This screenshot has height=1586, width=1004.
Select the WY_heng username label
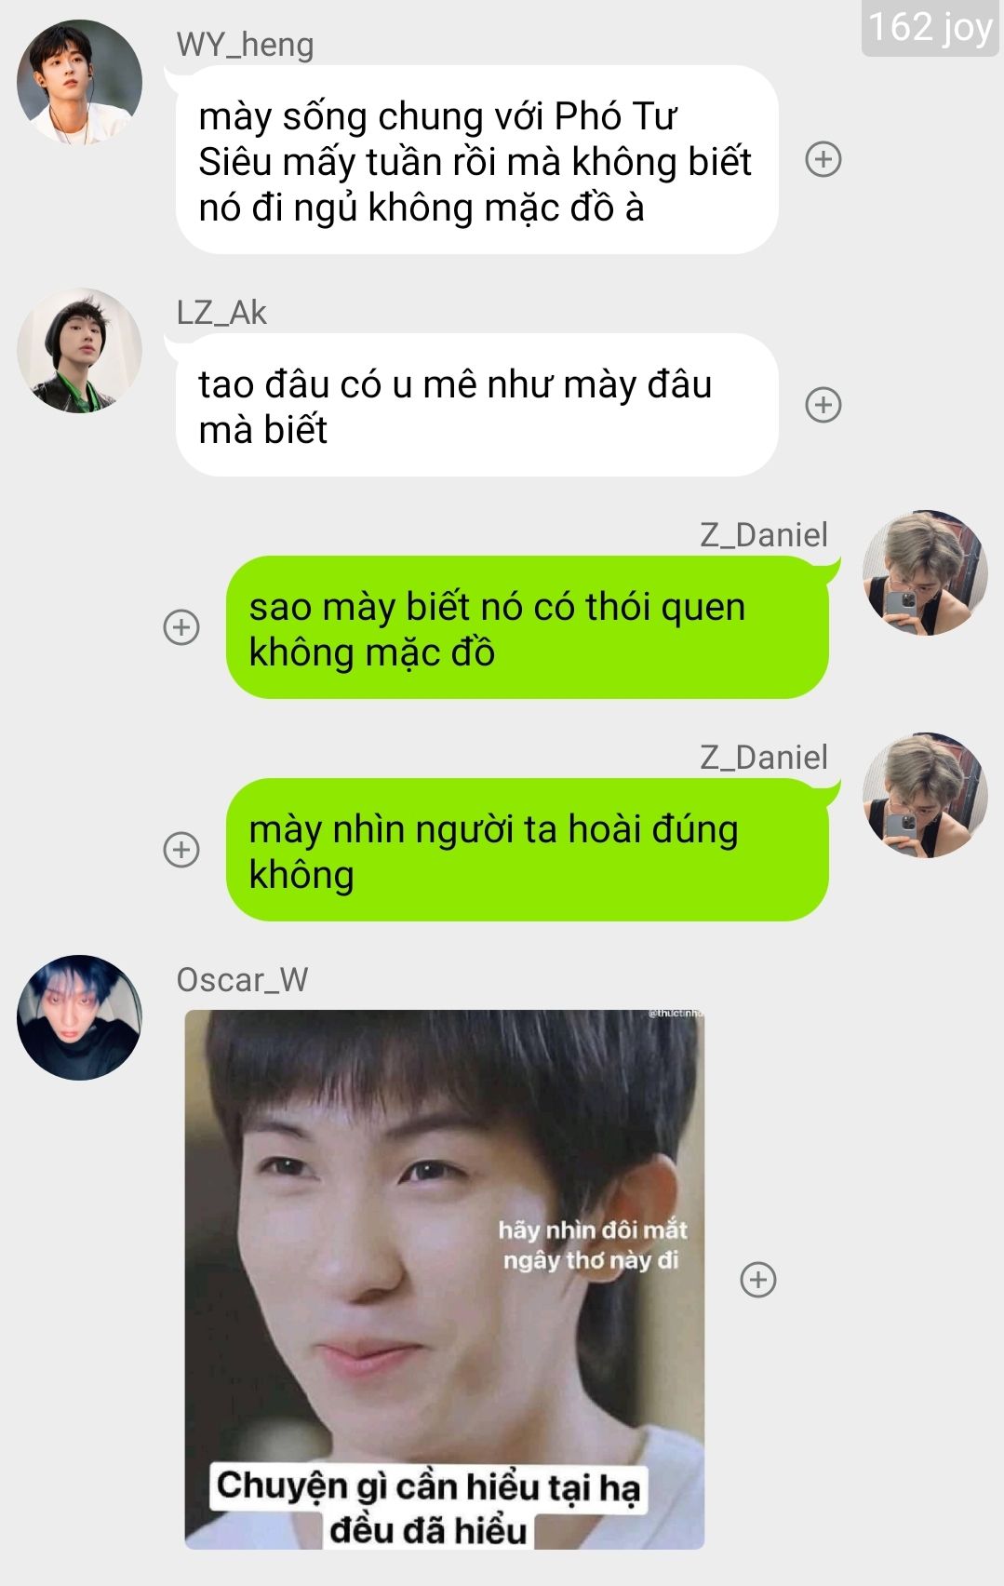[x=245, y=44]
